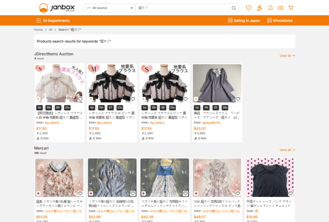Favorite the $42.38 Mercari denim dress
The image size is (329, 222).
185,193
